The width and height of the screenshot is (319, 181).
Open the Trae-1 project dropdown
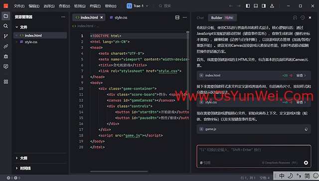138,6
